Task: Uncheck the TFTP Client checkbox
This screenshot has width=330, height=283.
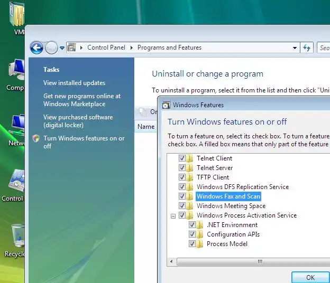Action: (182, 177)
